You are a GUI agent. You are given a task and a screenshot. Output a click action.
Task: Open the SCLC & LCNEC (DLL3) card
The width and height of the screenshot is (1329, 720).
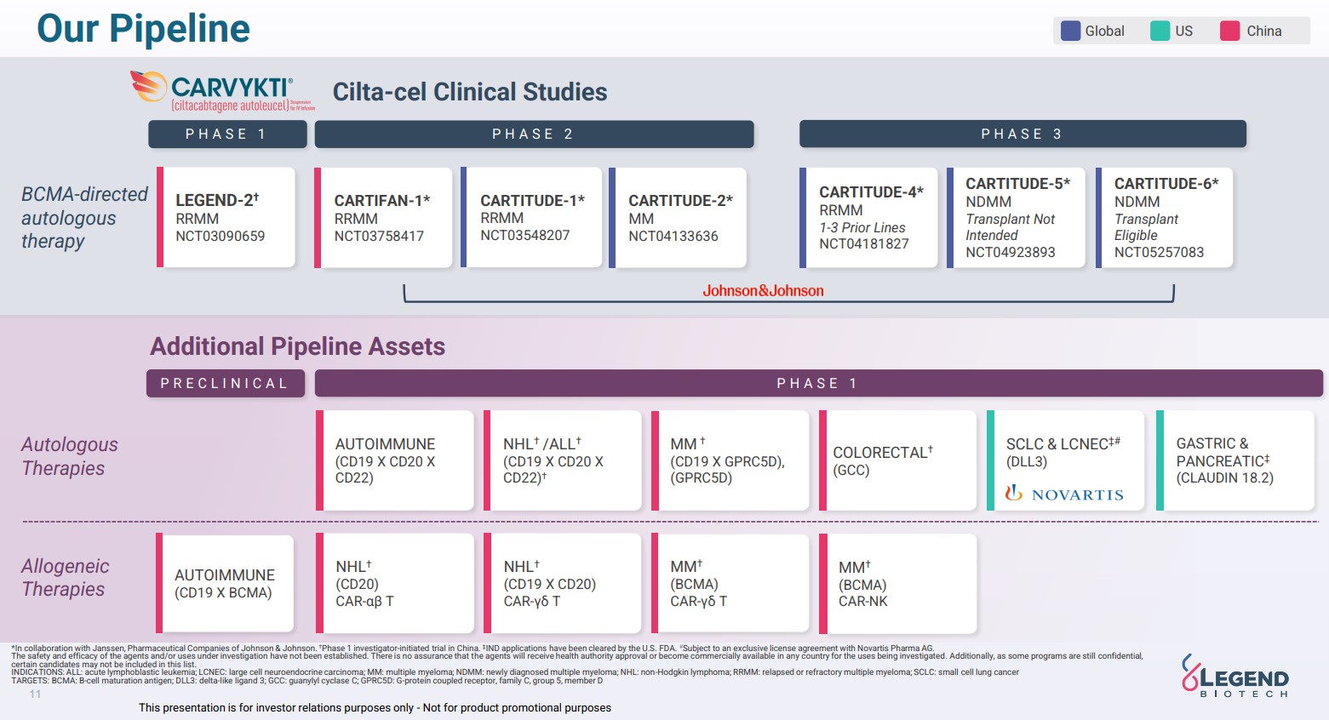click(1065, 460)
